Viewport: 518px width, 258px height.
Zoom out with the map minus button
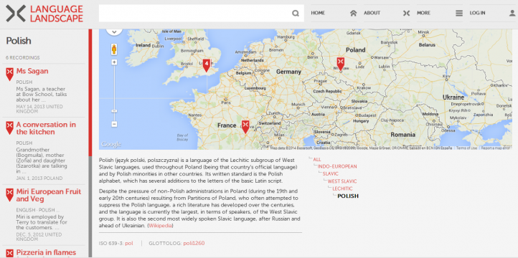point(114,125)
